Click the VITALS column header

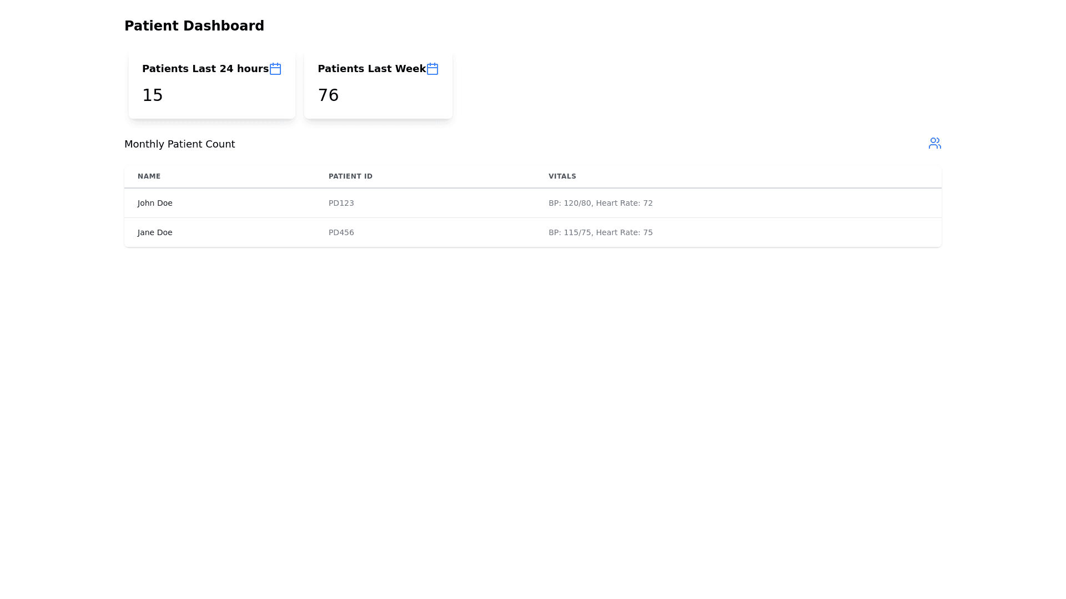point(562,176)
